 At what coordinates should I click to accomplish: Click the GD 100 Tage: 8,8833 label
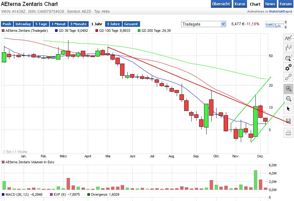tap(115, 31)
